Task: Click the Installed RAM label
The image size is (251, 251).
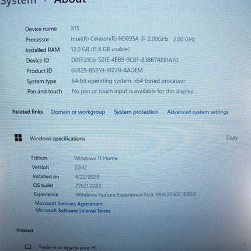Action: click(43, 50)
